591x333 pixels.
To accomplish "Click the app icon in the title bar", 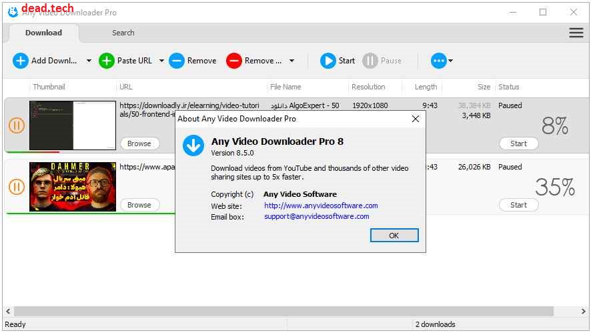I will pyautogui.click(x=13, y=12).
